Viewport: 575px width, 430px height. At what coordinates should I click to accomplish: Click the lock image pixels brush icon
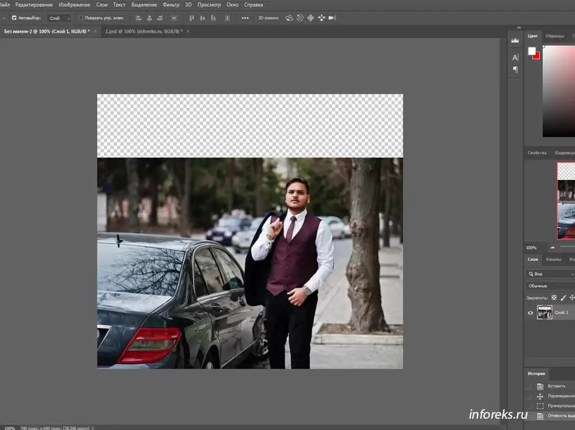click(563, 297)
